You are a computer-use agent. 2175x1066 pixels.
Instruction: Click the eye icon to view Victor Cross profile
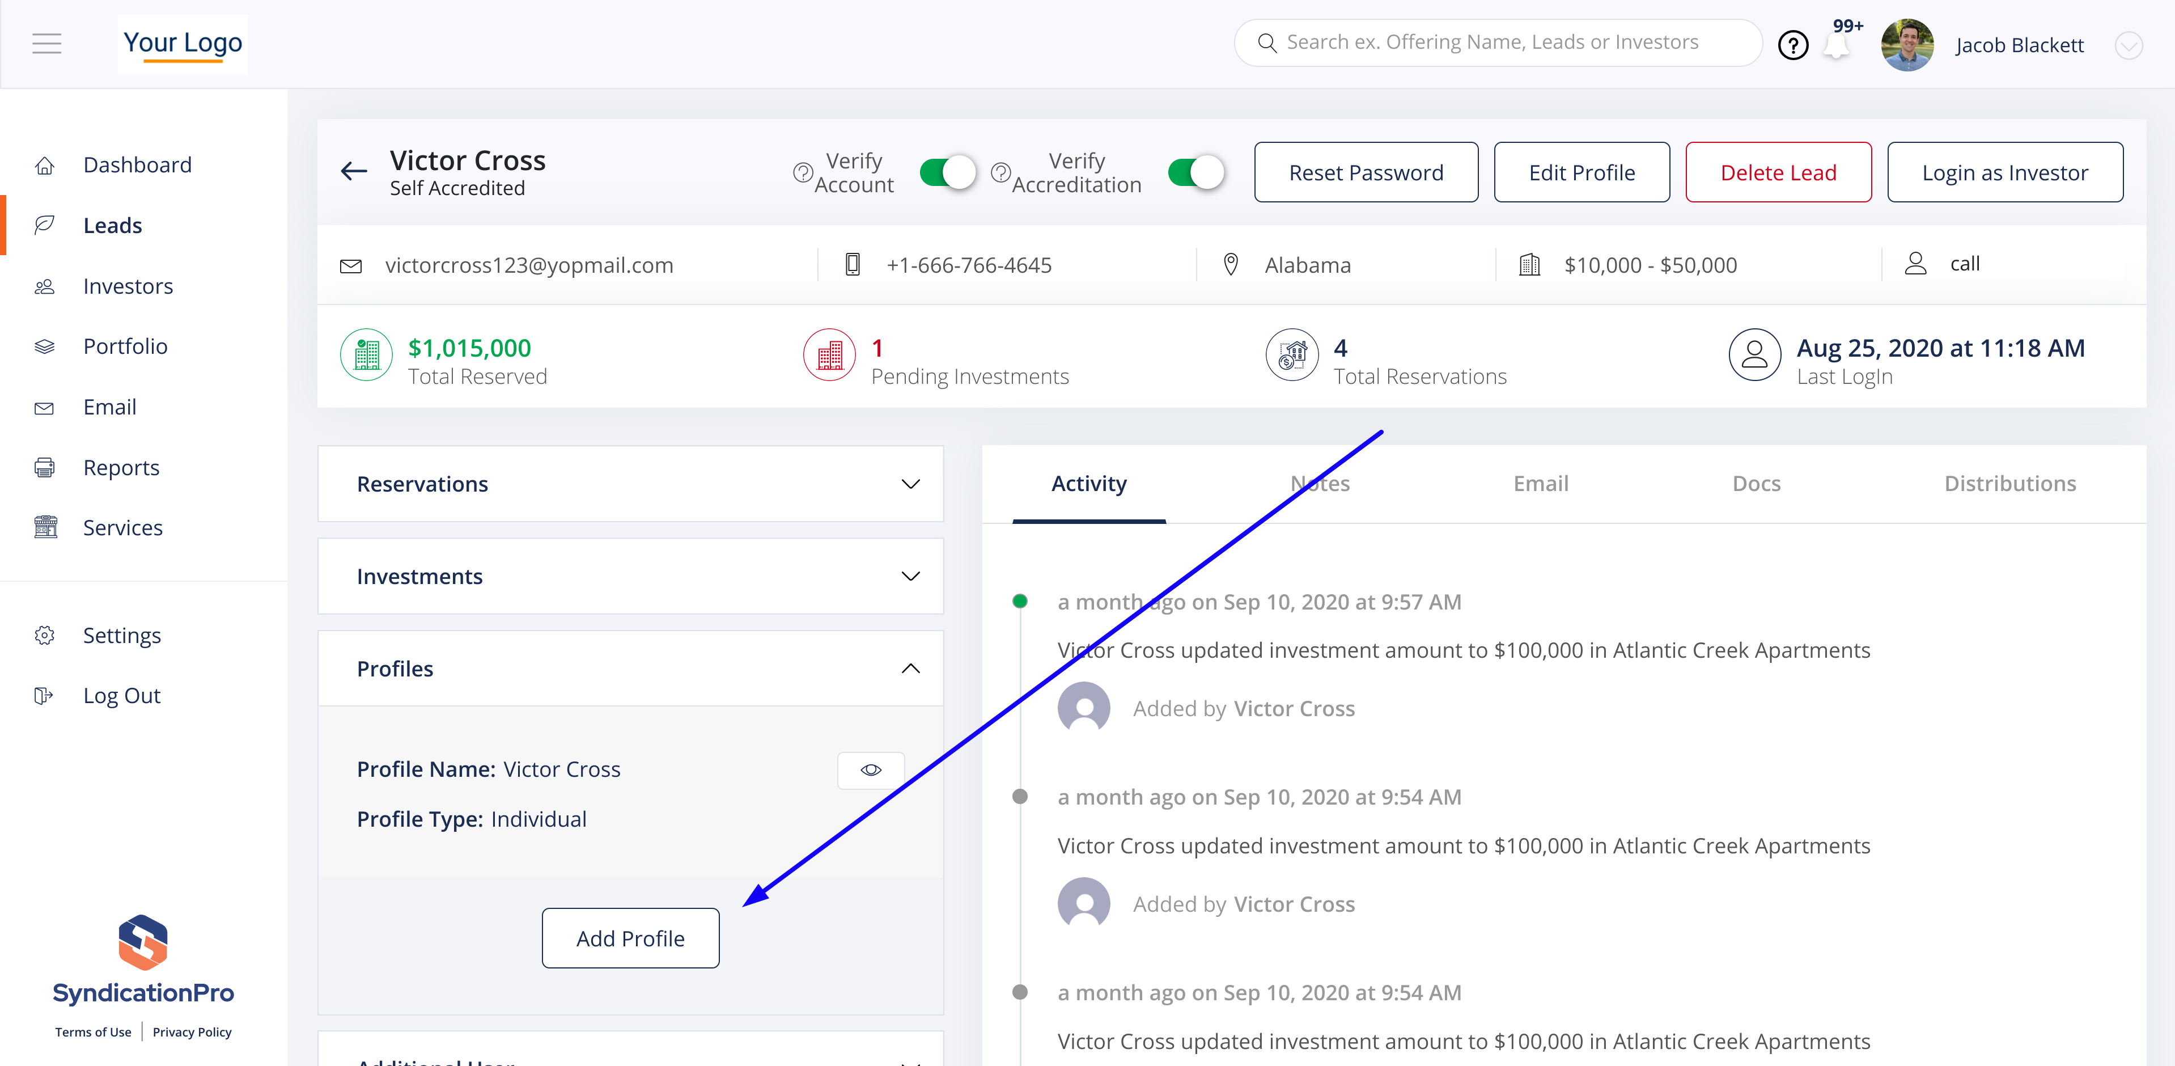point(871,769)
